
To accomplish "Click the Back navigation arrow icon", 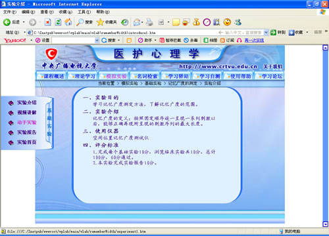I will 7,22.
